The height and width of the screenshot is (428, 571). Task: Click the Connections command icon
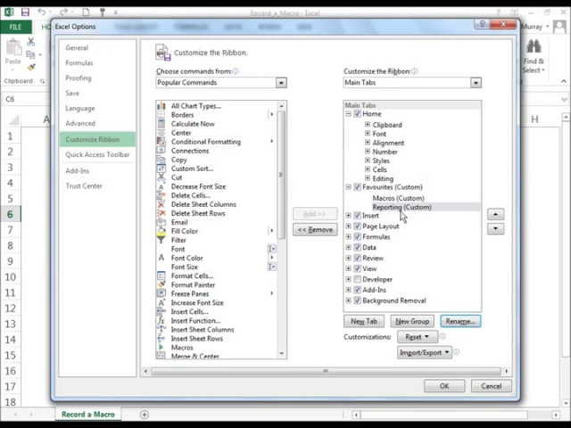tap(161, 151)
